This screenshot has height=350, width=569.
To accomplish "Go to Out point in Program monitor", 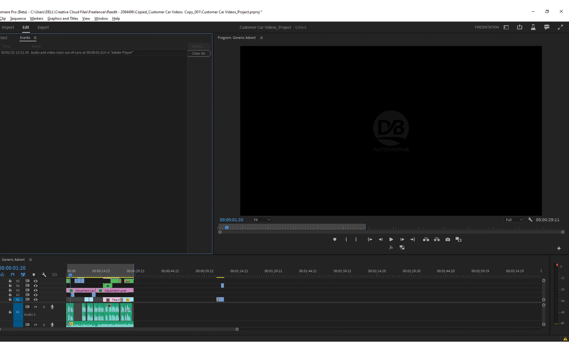I will coord(413,240).
